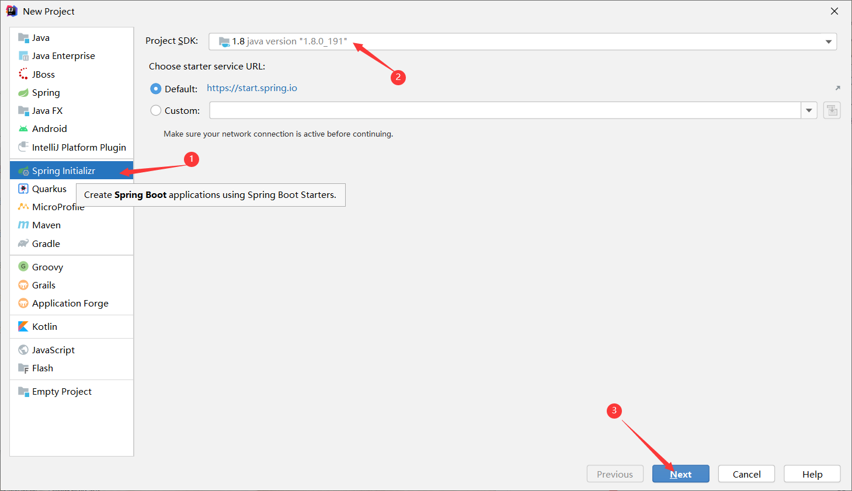Click the Java project type icon
The width and height of the screenshot is (852, 491).
click(x=23, y=38)
